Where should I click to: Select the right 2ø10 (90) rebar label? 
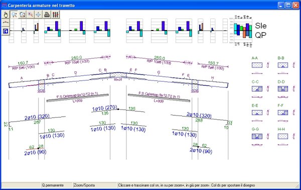[201, 151]
